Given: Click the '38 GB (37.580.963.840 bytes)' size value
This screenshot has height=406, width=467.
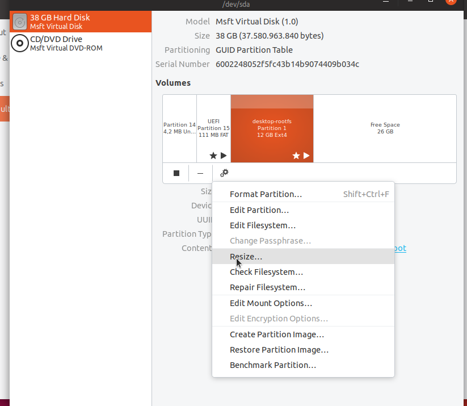Looking at the screenshot, I should point(270,36).
